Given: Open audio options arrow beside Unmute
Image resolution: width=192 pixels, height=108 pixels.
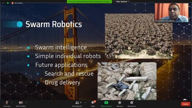Looking at the screenshot, I should 12,103.
